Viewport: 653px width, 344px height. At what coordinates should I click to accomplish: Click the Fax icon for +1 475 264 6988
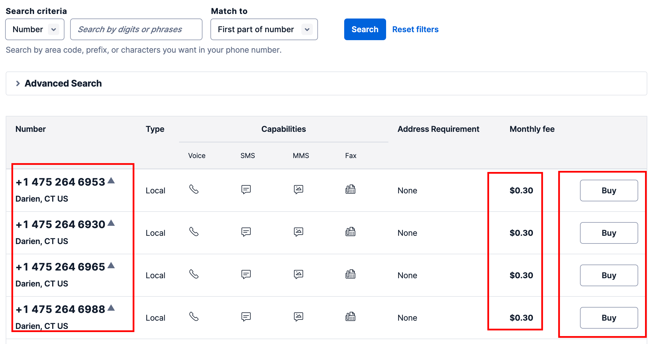click(350, 317)
